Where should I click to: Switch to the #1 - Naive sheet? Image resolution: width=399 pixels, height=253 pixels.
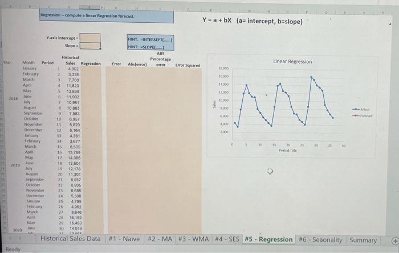(124, 239)
